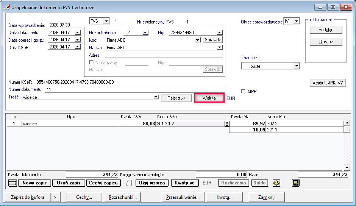Open the Znacznik .puste dropdown
The image size is (356, 206).
tap(297, 66)
